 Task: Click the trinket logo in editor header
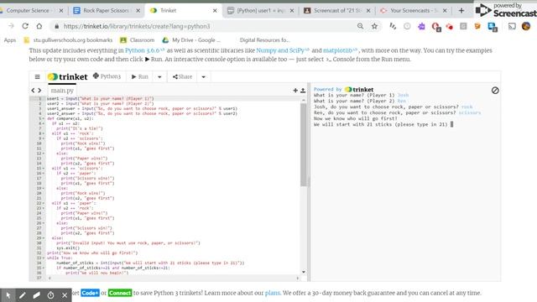[67, 76]
